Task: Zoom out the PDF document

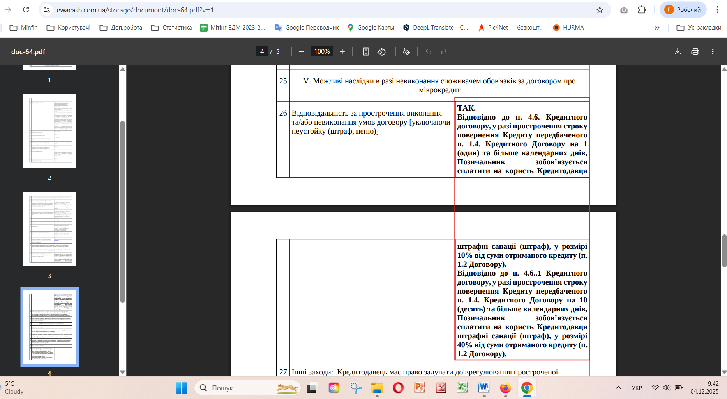Action: (301, 52)
